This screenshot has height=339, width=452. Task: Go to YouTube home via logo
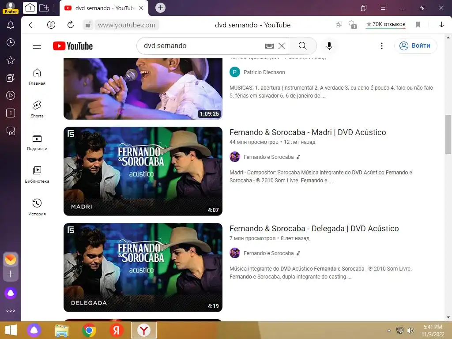[x=73, y=46]
